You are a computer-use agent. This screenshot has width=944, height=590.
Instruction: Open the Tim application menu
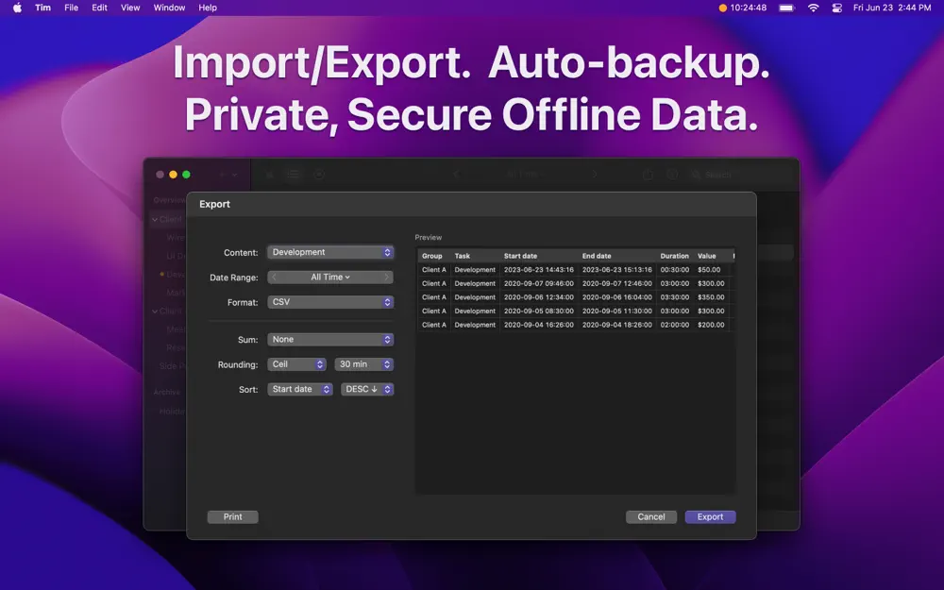(42, 8)
